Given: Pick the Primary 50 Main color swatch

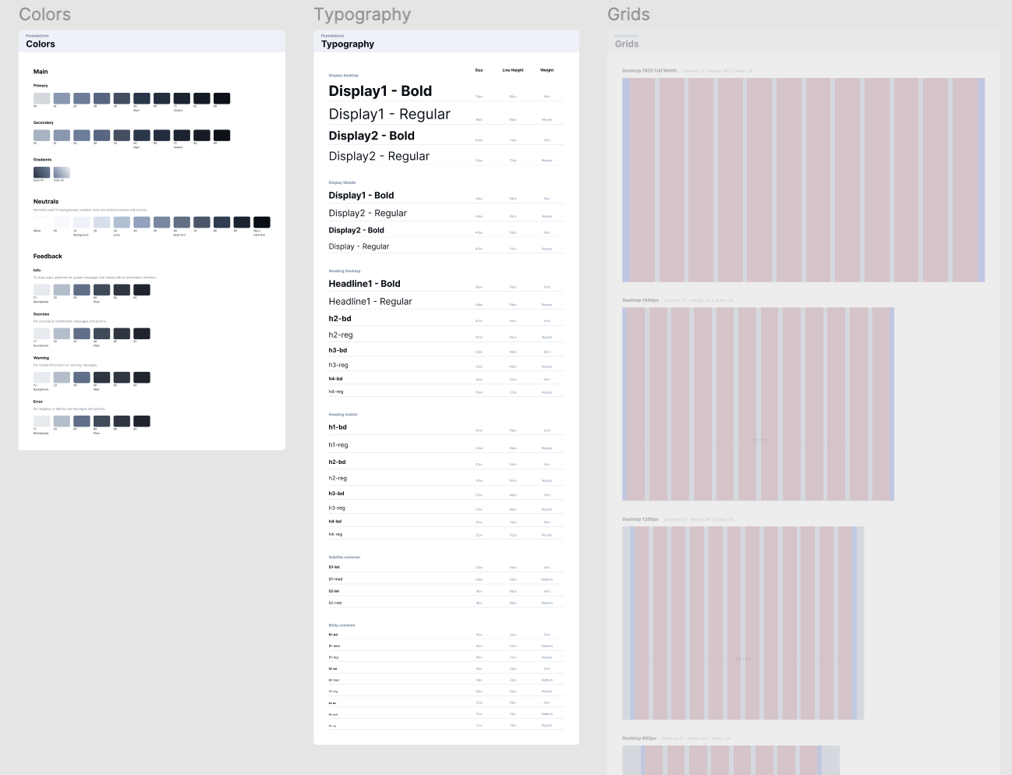Looking at the screenshot, I should (x=142, y=98).
